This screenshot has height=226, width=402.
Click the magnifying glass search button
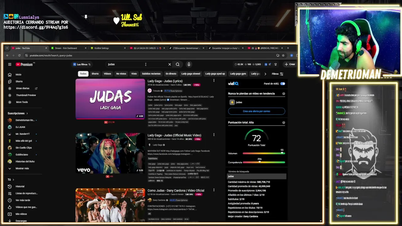click(178, 64)
